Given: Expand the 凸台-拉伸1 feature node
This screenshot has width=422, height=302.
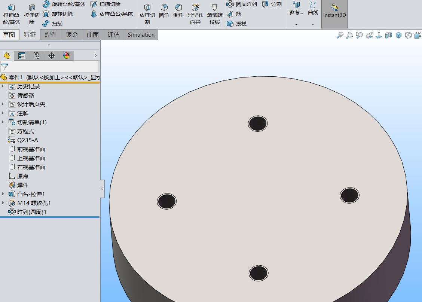Looking at the screenshot, I should click(x=3, y=194).
